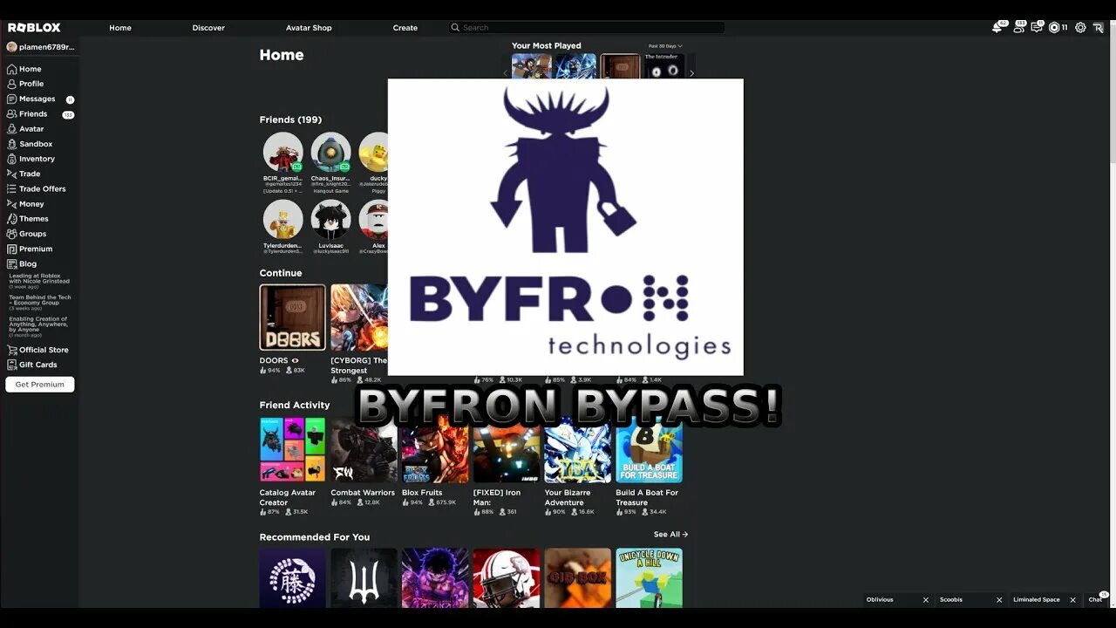The width and height of the screenshot is (1116, 628).
Task: Open blog post Enabling Creation of Anything
Action: click(x=38, y=326)
